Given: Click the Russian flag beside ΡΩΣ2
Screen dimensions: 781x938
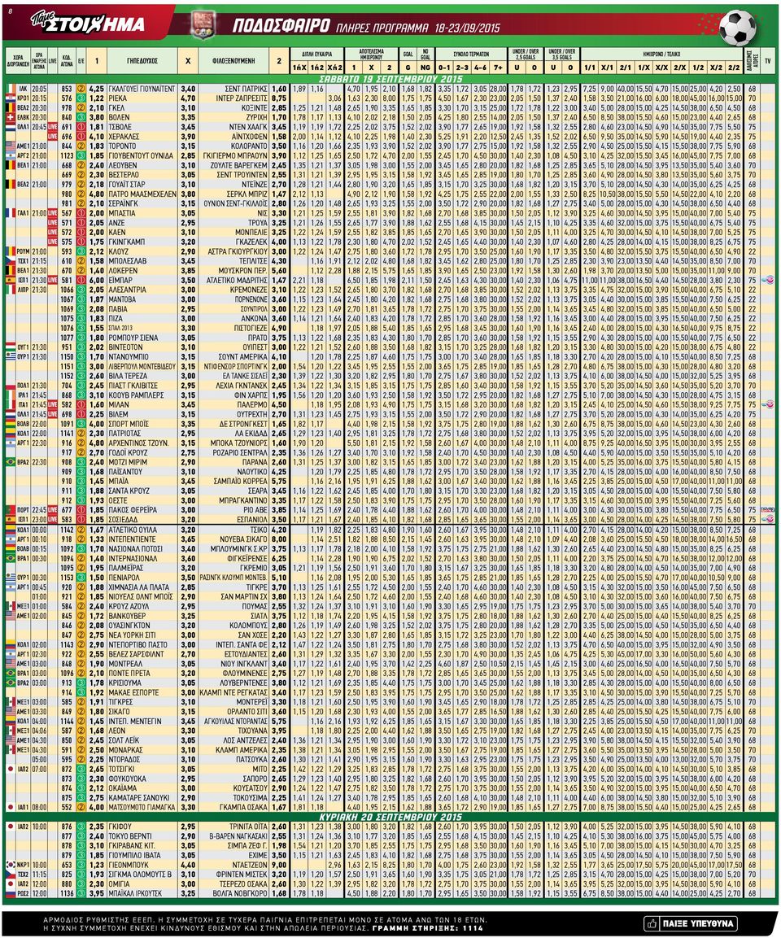Looking at the screenshot, I should [x=10, y=893].
